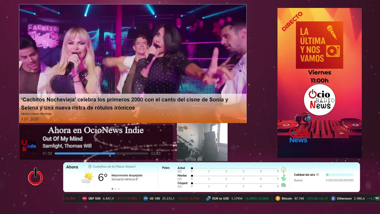Image resolution: width=380 pixels, height=214 pixels.
Task: Click the round Ocio Radio News logo
Action: click(x=320, y=100)
